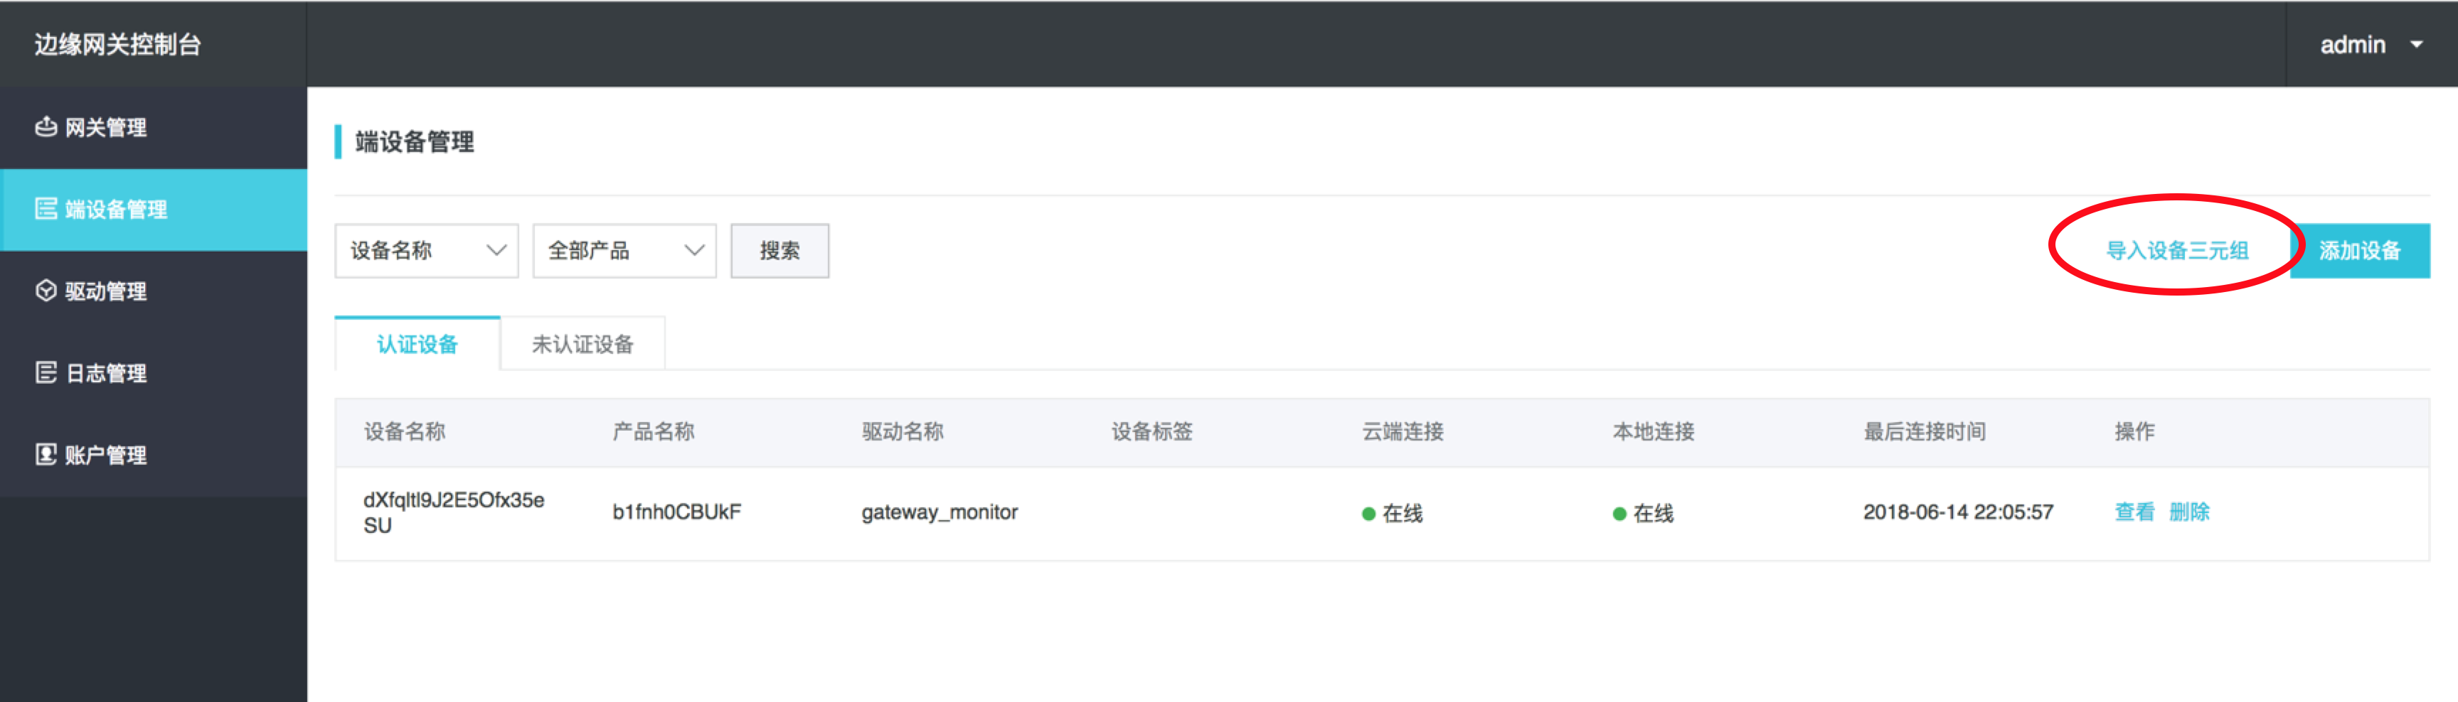The image size is (2458, 702).
Task: Click the 日志管理 log icon in sidebar
Action: coord(45,373)
